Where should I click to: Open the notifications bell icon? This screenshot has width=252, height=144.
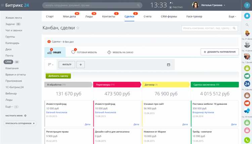[247, 16]
